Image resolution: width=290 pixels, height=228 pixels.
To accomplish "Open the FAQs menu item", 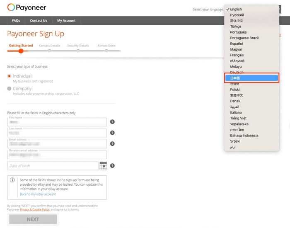I will click(x=16, y=21).
